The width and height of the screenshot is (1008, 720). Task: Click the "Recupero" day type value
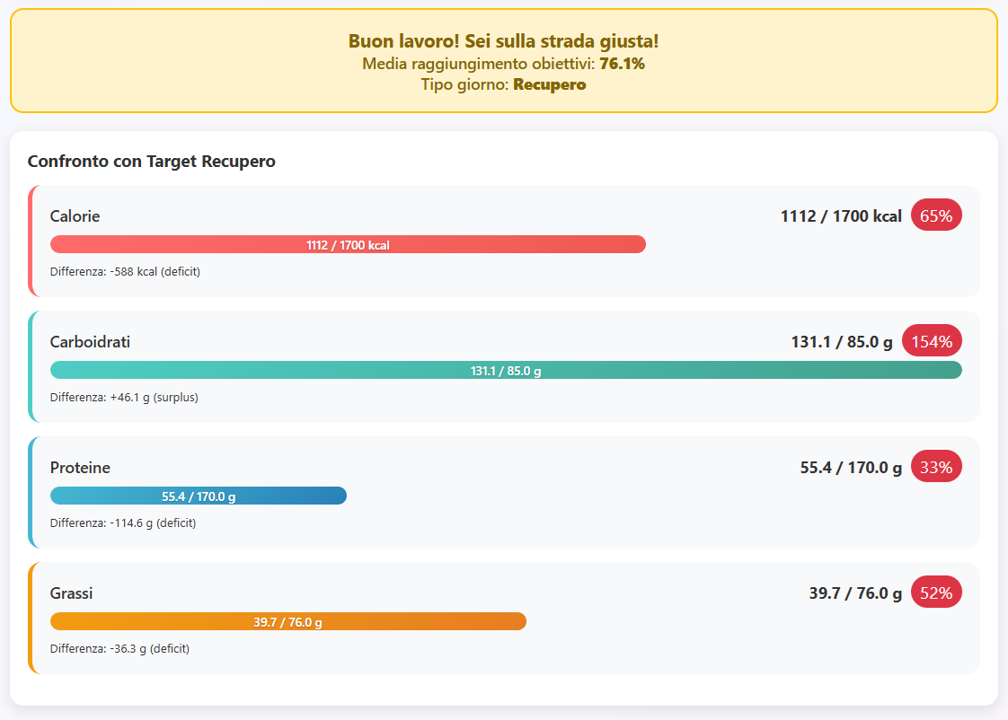549,85
